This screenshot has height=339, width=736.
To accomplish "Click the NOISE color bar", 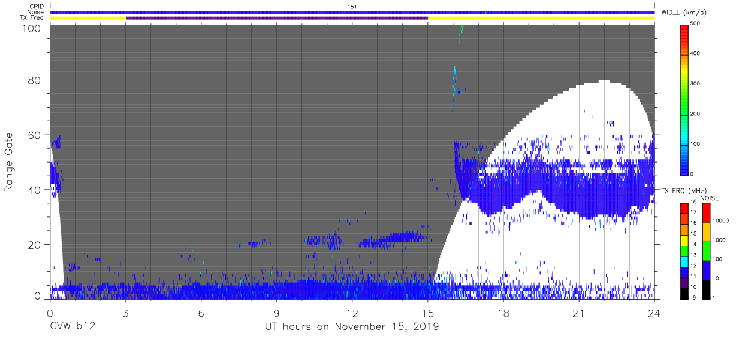I will coord(705,251).
